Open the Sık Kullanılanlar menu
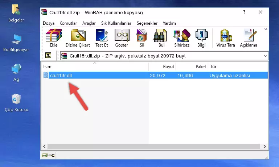This screenshot has height=167, width=279. pos(116,23)
